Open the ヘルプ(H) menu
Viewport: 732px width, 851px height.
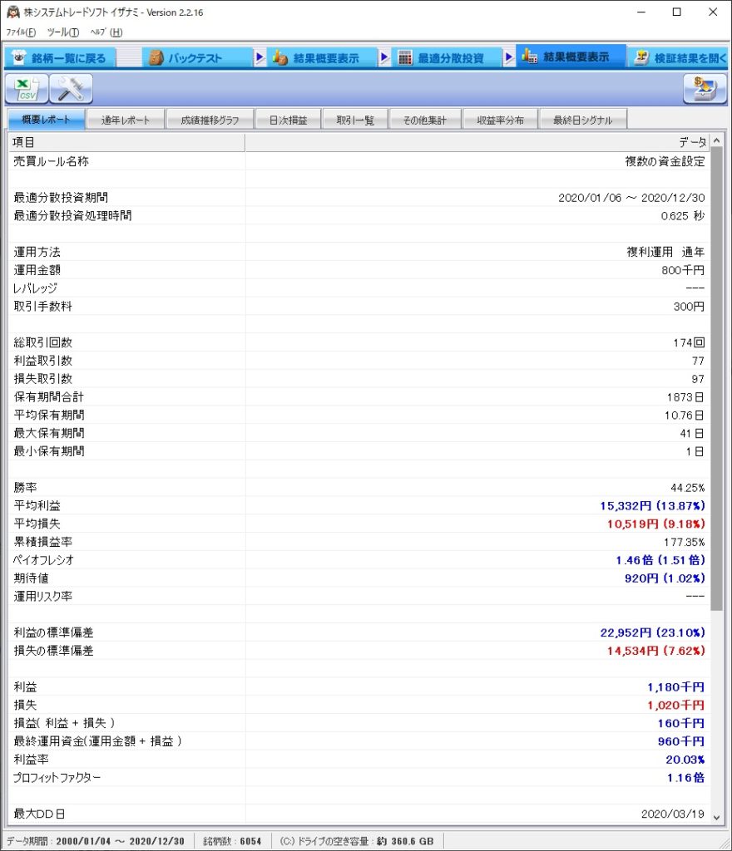tap(106, 32)
